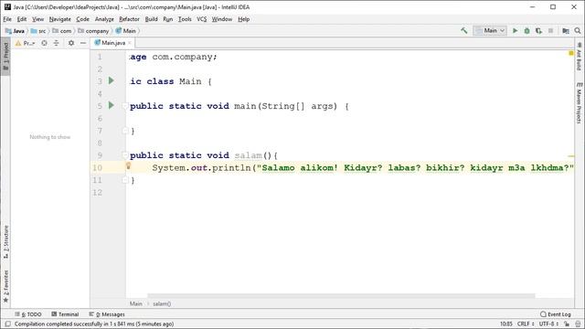The height and width of the screenshot is (329, 585).
Task: Open the Ant Build side tab
Action: (x=579, y=57)
